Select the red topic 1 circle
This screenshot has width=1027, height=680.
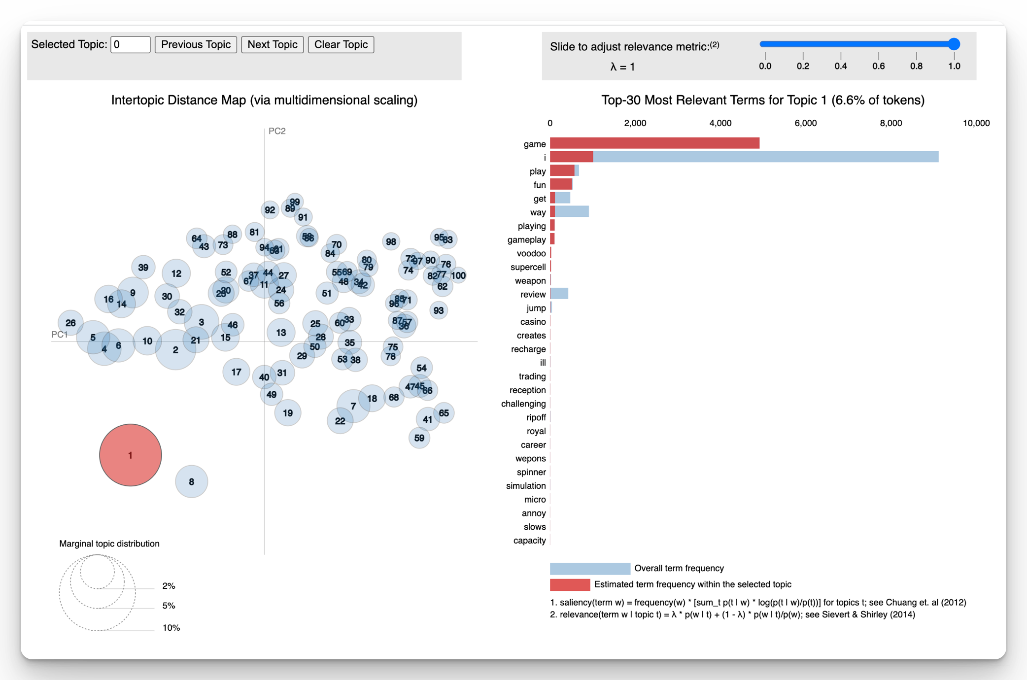coord(131,455)
